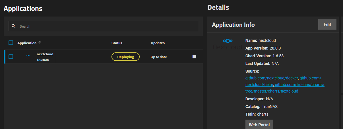Toggle the select-all applications checkbox

tap(11, 43)
